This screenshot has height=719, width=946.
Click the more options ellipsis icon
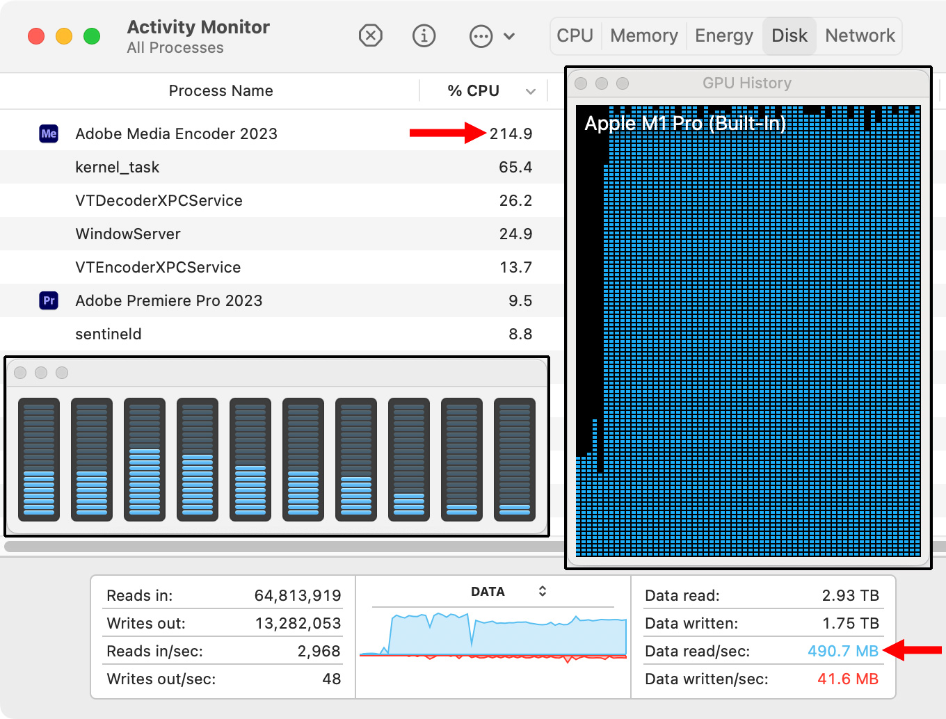481,36
